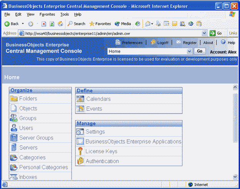Screen dimensions: 240x189
Task: Open the View menu
Action: (x=30, y=14)
